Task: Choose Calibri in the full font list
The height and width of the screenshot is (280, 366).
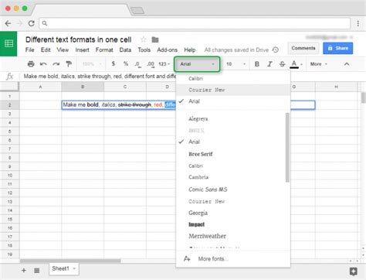Action: tap(231, 166)
